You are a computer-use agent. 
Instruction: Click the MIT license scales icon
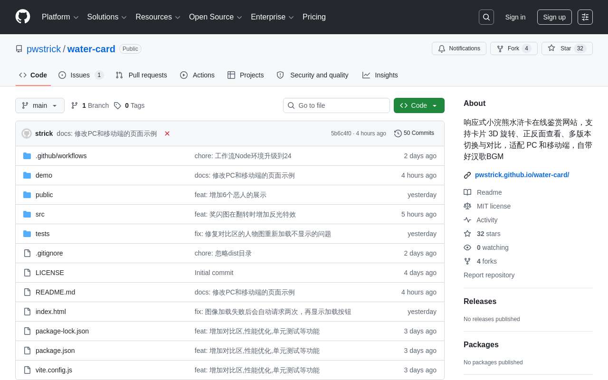pos(467,206)
